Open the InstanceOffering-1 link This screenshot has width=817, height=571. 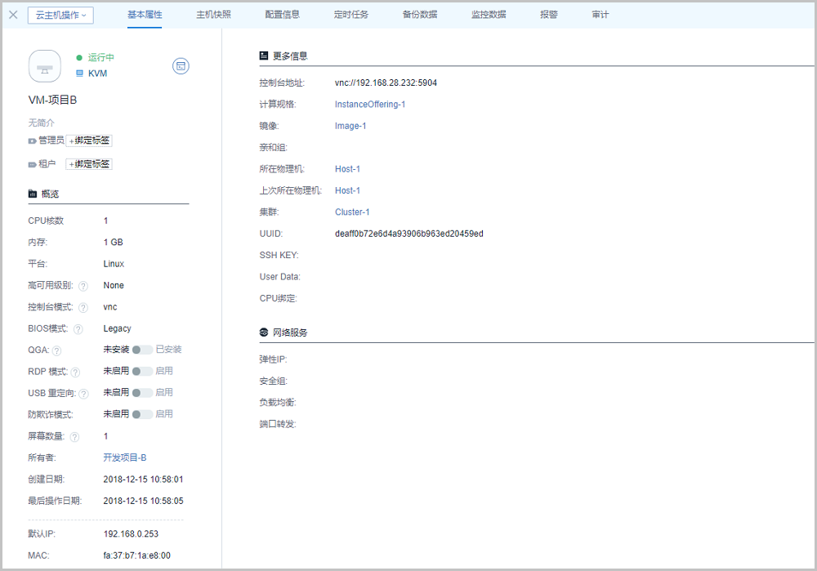[x=370, y=105]
